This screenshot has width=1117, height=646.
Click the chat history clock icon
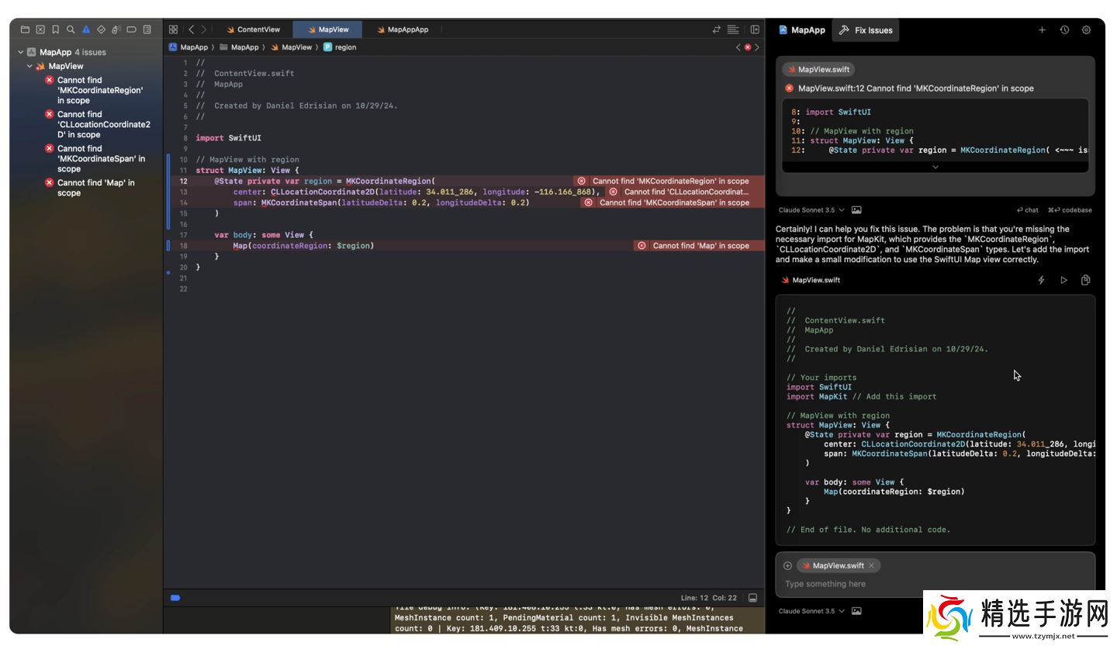1064,30
